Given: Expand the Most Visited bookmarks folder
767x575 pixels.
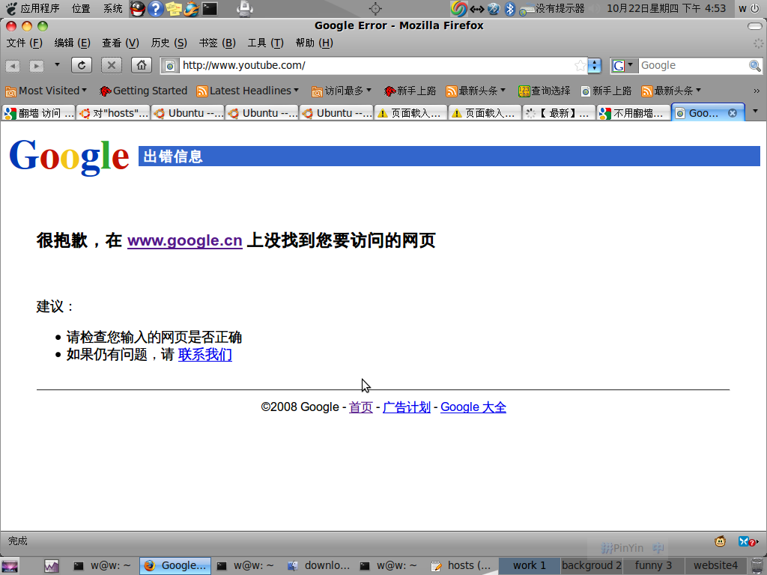Looking at the screenshot, I should point(46,91).
